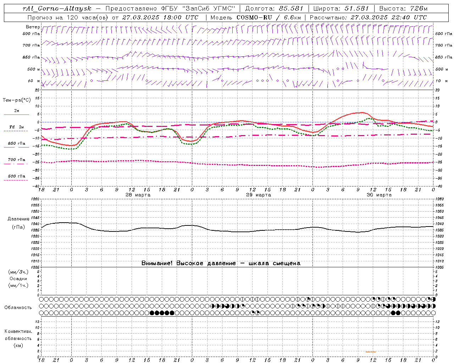Screen dimensions: 454x363
Task: Click the elevation text 'Высота: 726м'
Action: 403,9
